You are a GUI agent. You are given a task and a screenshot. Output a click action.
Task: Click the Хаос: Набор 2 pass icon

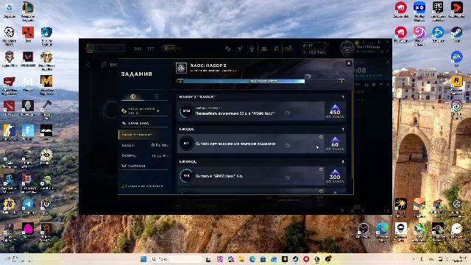(x=182, y=68)
